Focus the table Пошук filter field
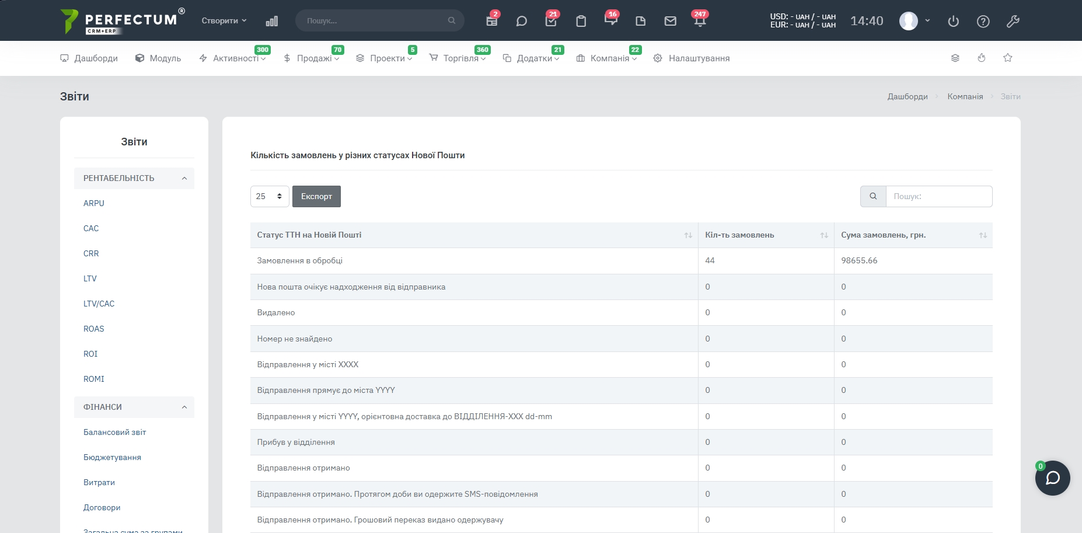1082x533 pixels. point(939,196)
